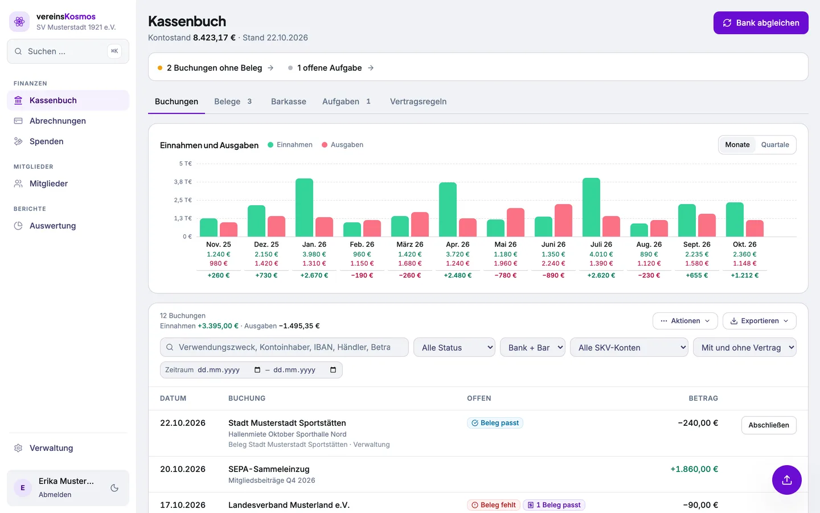
Task: Open the Alle SKV-Konten dropdown
Action: [629, 348]
